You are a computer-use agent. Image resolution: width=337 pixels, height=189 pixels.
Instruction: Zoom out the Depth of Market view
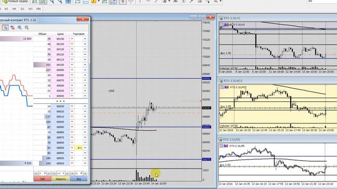pyautogui.click(x=27, y=27)
